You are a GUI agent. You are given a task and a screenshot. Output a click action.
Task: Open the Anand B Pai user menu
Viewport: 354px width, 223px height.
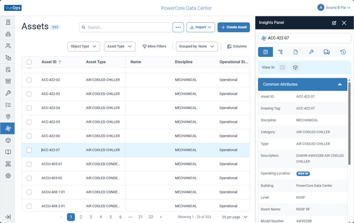click(x=334, y=8)
